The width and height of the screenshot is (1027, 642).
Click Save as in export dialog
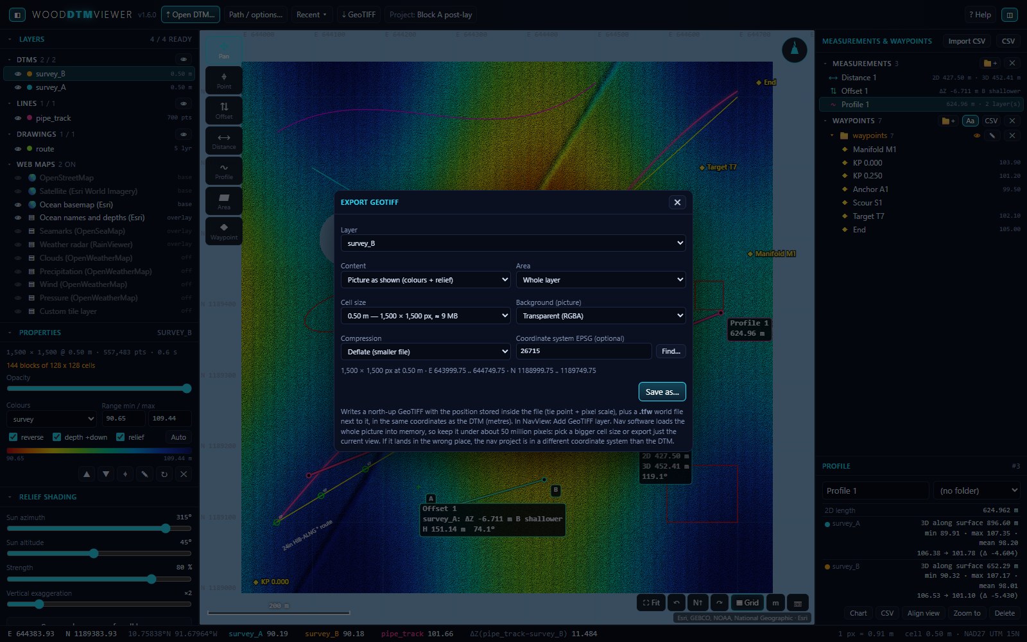click(x=662, y=392)
